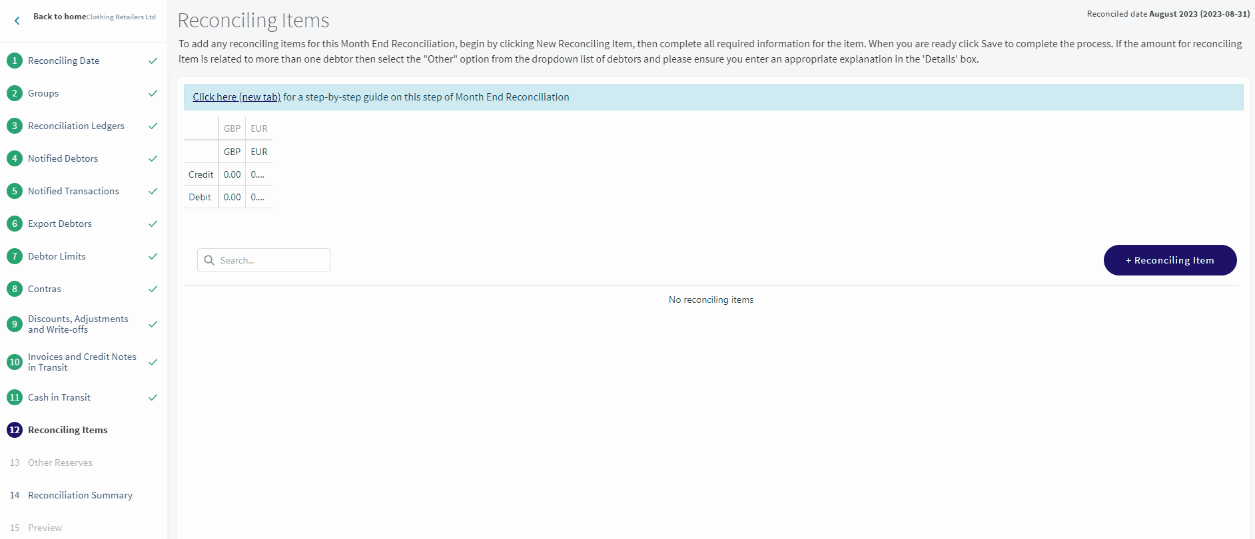Click checkmark next to Cash in Transit
Screen dimensions: 1255x539
coord(153,397)
